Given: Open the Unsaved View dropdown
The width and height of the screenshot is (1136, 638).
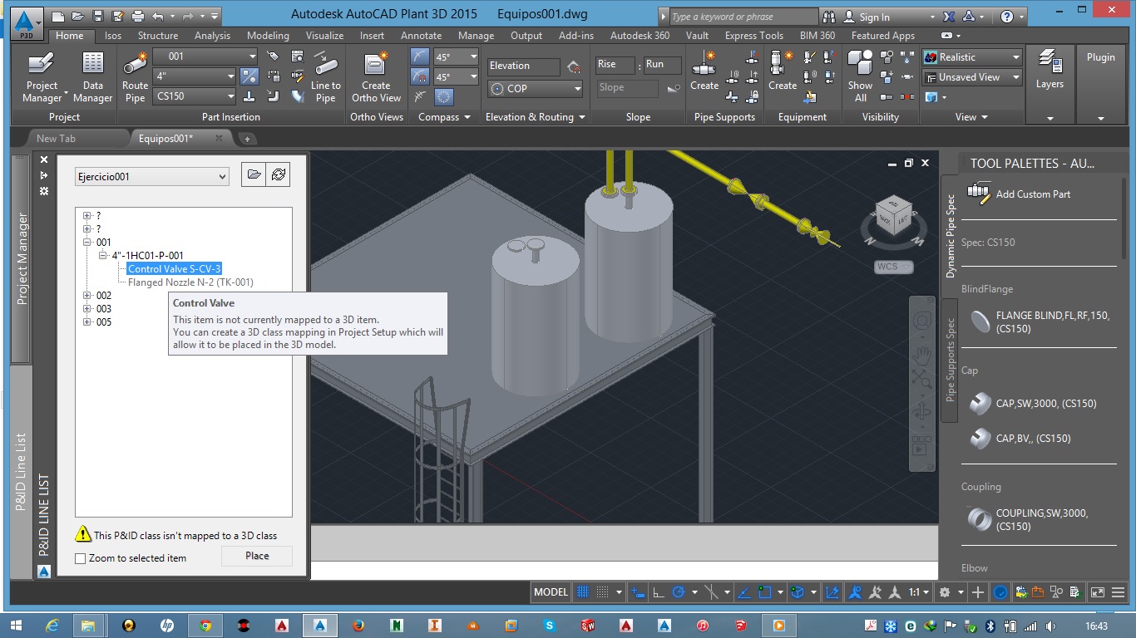Looking at the screenshot, I should (971, 77).
